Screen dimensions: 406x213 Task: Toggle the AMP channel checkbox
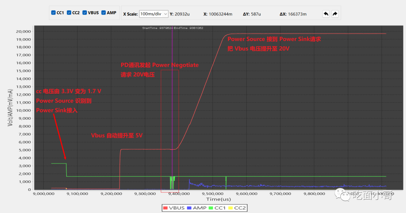click(x=104, y=13)
